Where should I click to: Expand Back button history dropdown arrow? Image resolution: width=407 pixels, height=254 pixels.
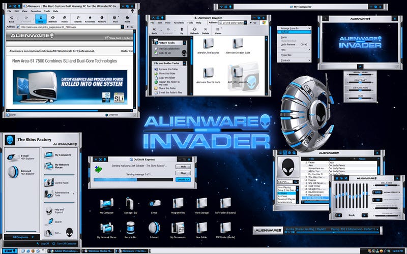point(19,19)
